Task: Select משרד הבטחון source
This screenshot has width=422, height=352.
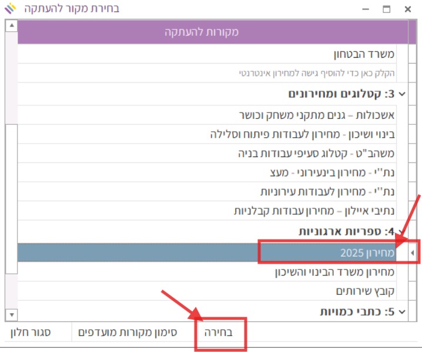Action: 364,54
